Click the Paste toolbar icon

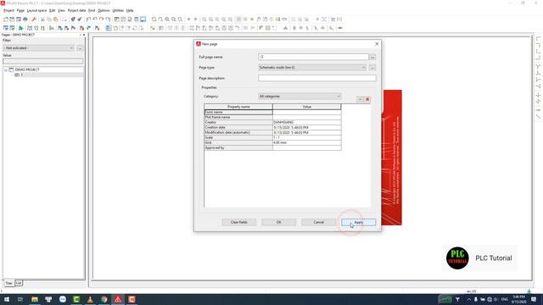click(x=56, y=19)
